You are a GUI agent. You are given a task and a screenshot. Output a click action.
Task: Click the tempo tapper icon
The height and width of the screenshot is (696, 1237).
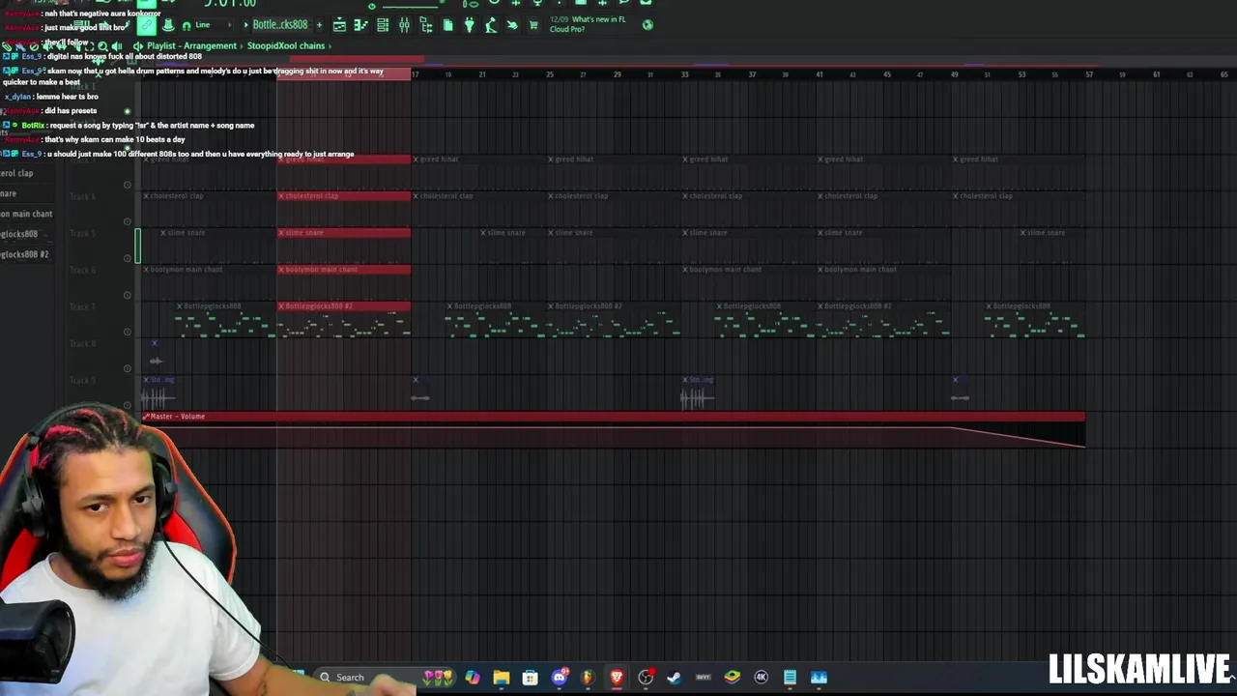[490, 25]
